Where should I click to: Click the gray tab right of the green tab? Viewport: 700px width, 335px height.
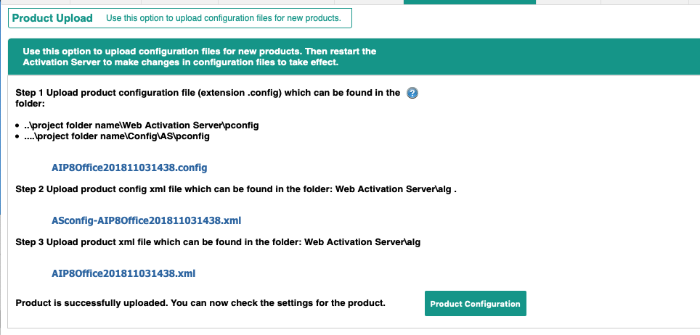point(569,2)
